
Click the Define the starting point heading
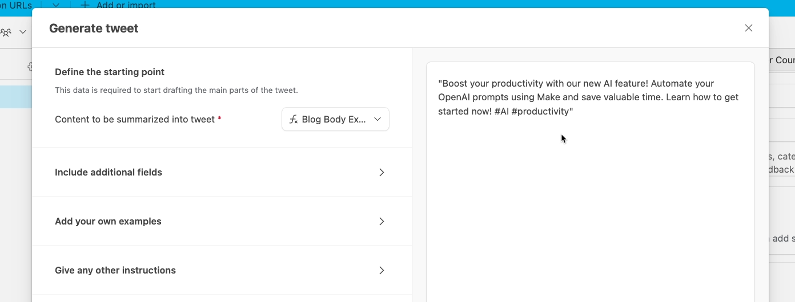click(110, 72)
